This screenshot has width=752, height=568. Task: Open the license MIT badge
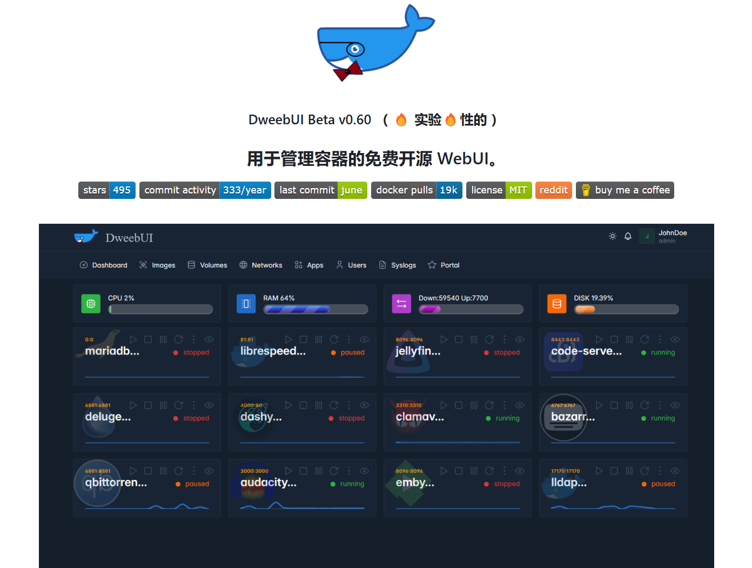click(499, 190)
